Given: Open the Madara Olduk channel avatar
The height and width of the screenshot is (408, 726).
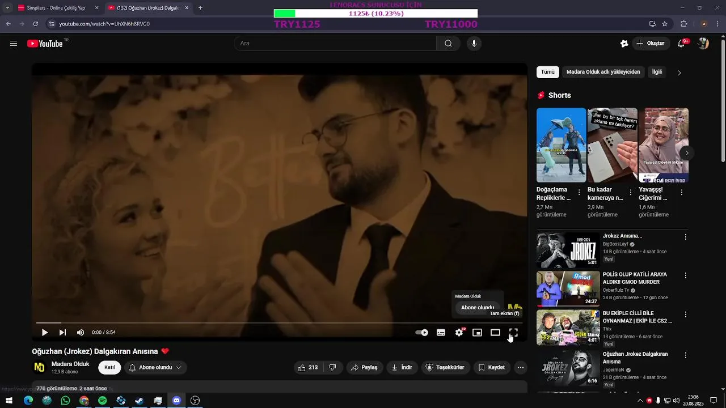Looking at the screenshot, I should click(39, 367).
